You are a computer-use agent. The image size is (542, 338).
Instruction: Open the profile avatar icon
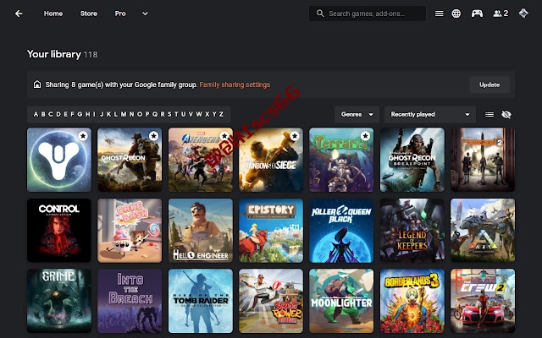click(x=523, y=14)
